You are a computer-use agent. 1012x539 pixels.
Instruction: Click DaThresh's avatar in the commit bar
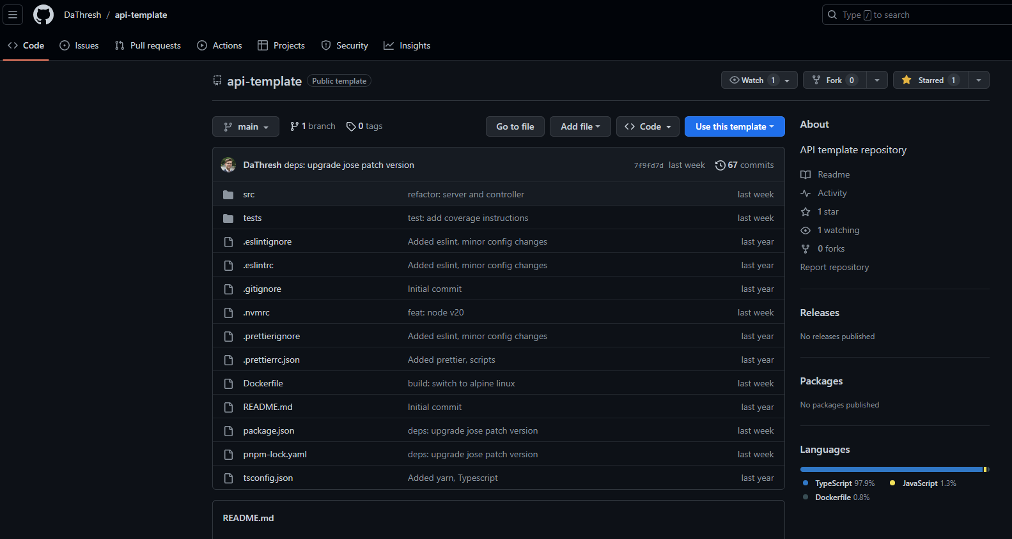click(x=228, y=165)
